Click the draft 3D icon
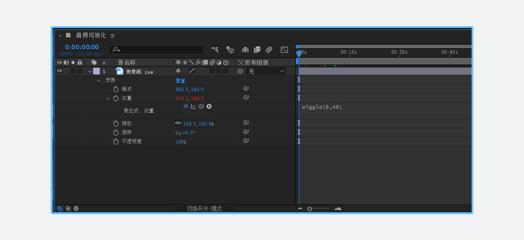 (230, 50)
